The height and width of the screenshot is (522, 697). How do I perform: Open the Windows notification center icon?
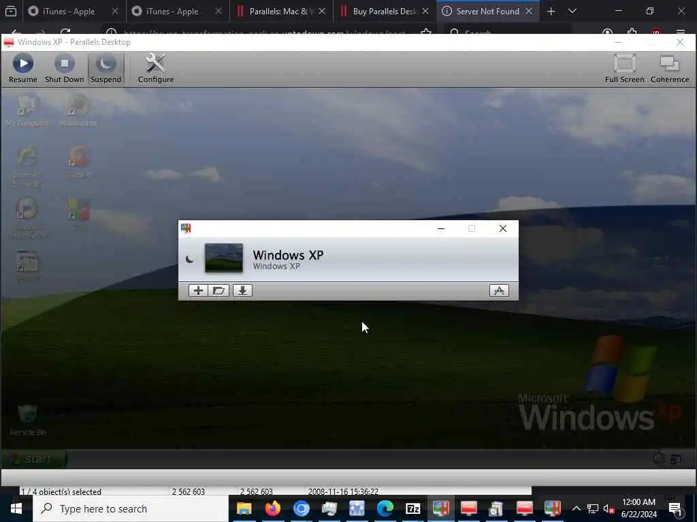676,508
